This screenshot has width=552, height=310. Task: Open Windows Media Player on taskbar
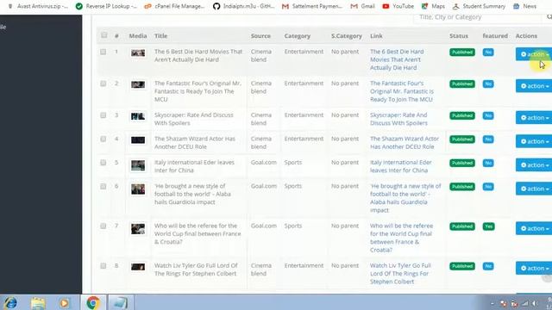64,302
